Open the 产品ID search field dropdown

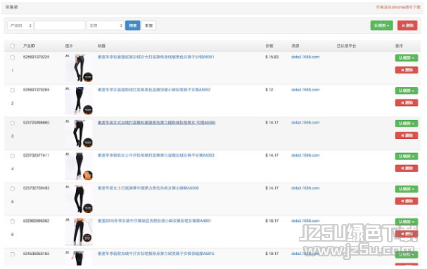(x=20, y=25)
